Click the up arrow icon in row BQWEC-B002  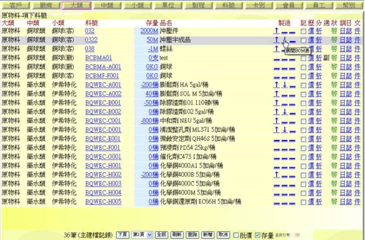[x=276, y=112]
